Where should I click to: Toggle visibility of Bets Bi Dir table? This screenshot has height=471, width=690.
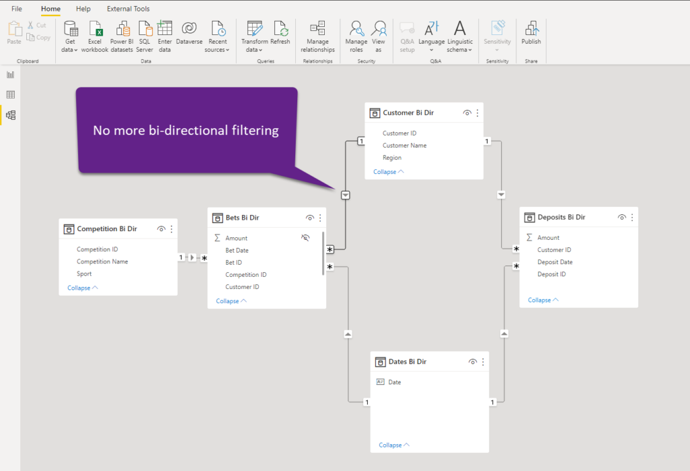[310, 218]
